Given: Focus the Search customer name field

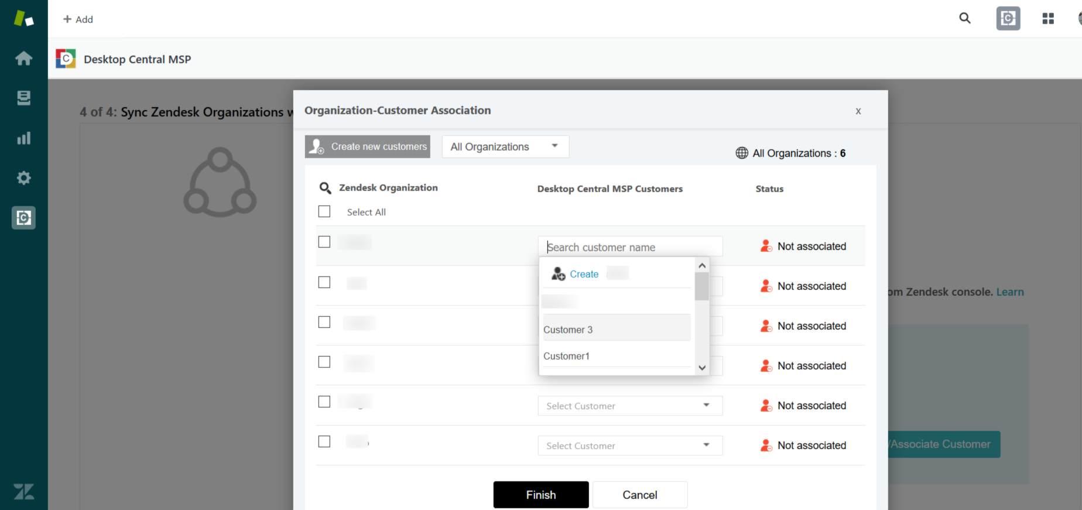Looking at the screenshot, I should (629, 247).
